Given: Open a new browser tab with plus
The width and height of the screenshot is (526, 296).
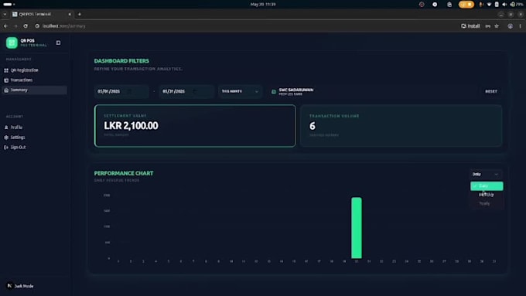Looking at the screenshot, I should (80, 14).
